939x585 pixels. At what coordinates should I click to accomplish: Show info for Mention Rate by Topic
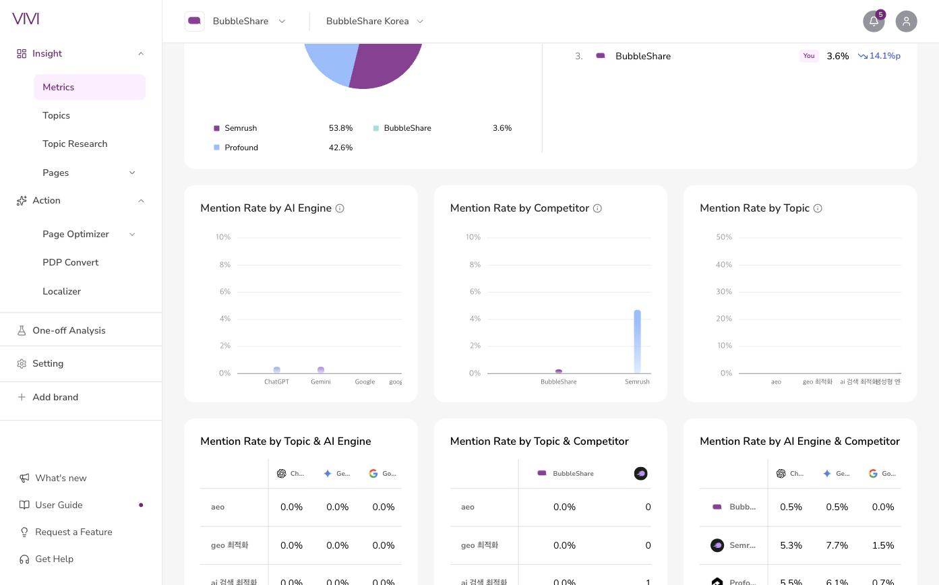[818, 208]
